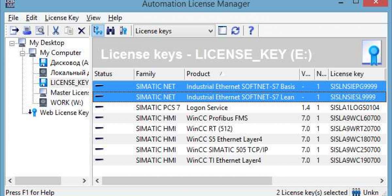Screen dimensions: 392x196
Task: Open Print Preview via magnifier toolbar icon
Action: coord(41,30)
